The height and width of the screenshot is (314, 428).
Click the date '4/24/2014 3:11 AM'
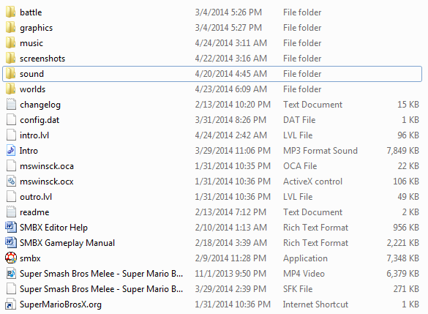(x=231, y=43)
